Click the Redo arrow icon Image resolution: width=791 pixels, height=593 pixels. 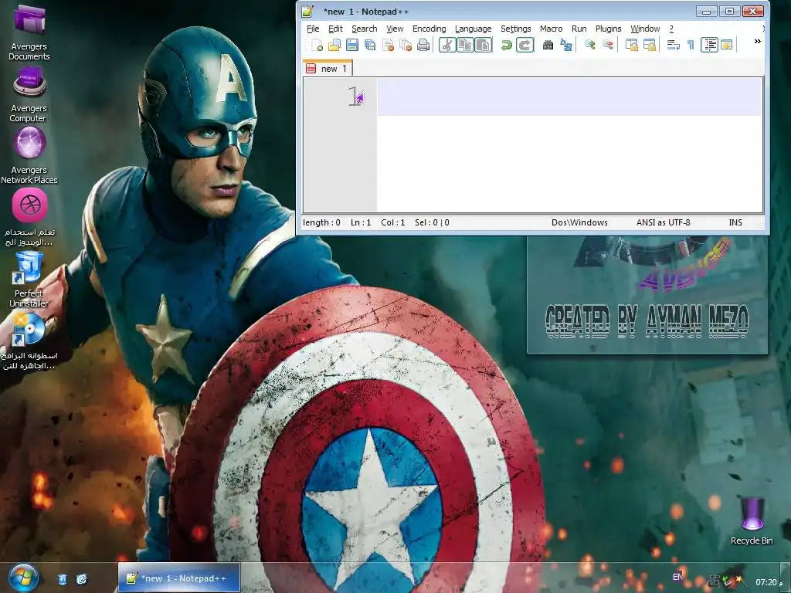tap(525, 46)
